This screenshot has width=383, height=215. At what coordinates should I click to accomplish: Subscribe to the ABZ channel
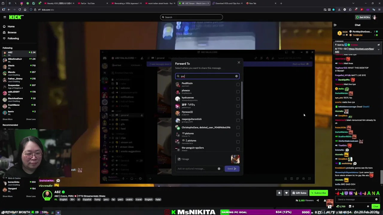[318, 193]
